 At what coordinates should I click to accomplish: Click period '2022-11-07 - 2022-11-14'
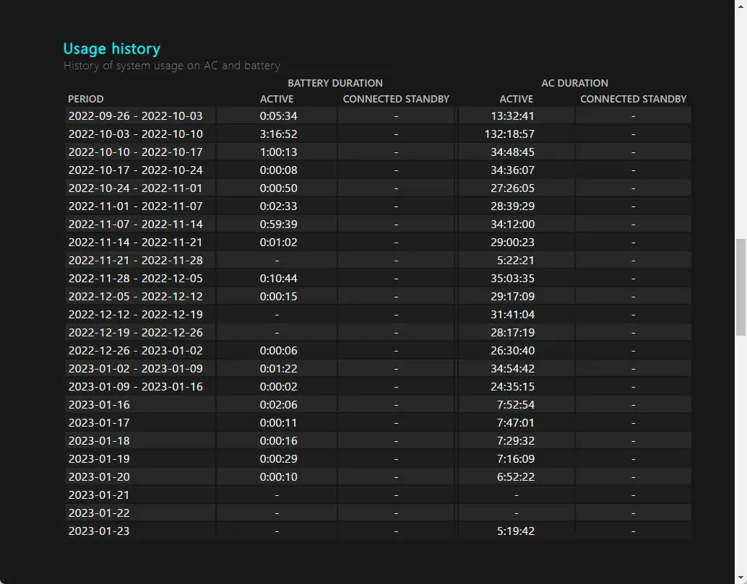tap(135, 225)
